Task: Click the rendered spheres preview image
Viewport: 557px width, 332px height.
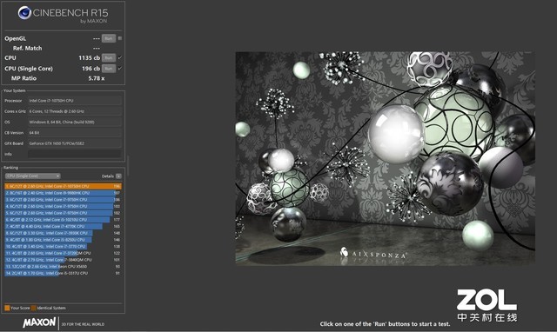Action: 385,158
